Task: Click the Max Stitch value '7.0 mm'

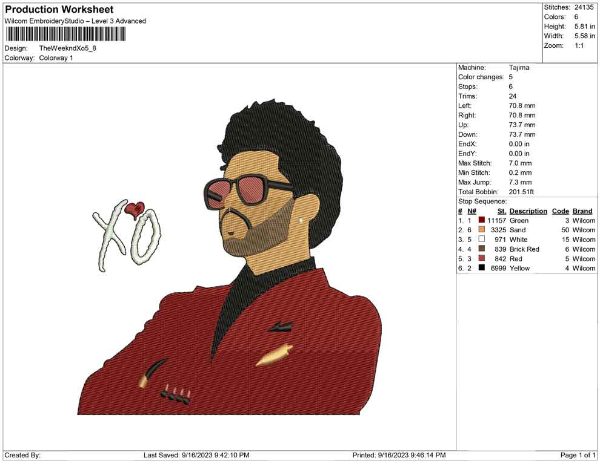Action: coord(521,163)
